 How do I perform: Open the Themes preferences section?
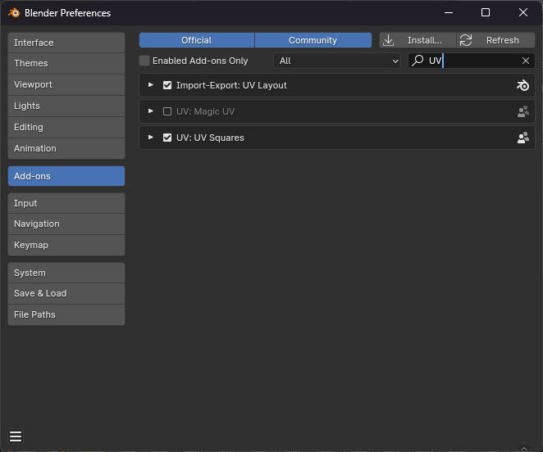[x=66, y=63]
